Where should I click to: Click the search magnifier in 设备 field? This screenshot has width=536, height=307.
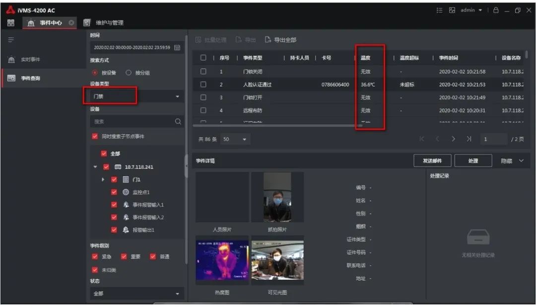(x=178, y=121)
